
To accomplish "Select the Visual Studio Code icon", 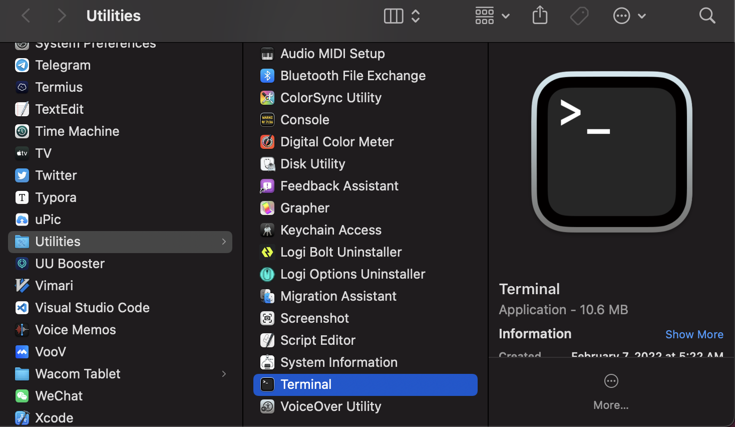I will 22,308.
